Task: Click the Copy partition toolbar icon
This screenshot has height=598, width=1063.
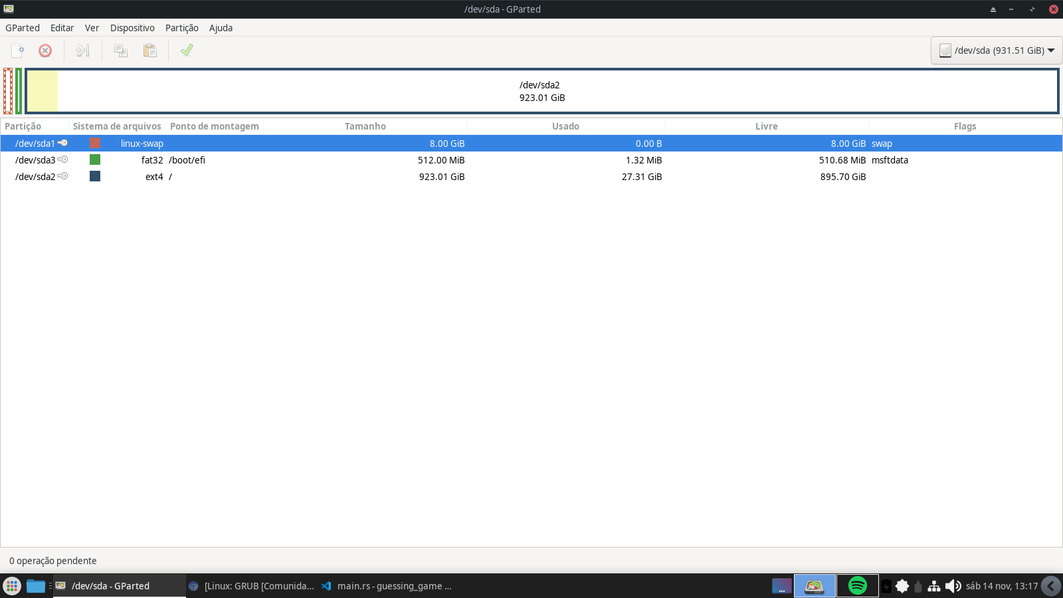Action: tap(121, 50)
